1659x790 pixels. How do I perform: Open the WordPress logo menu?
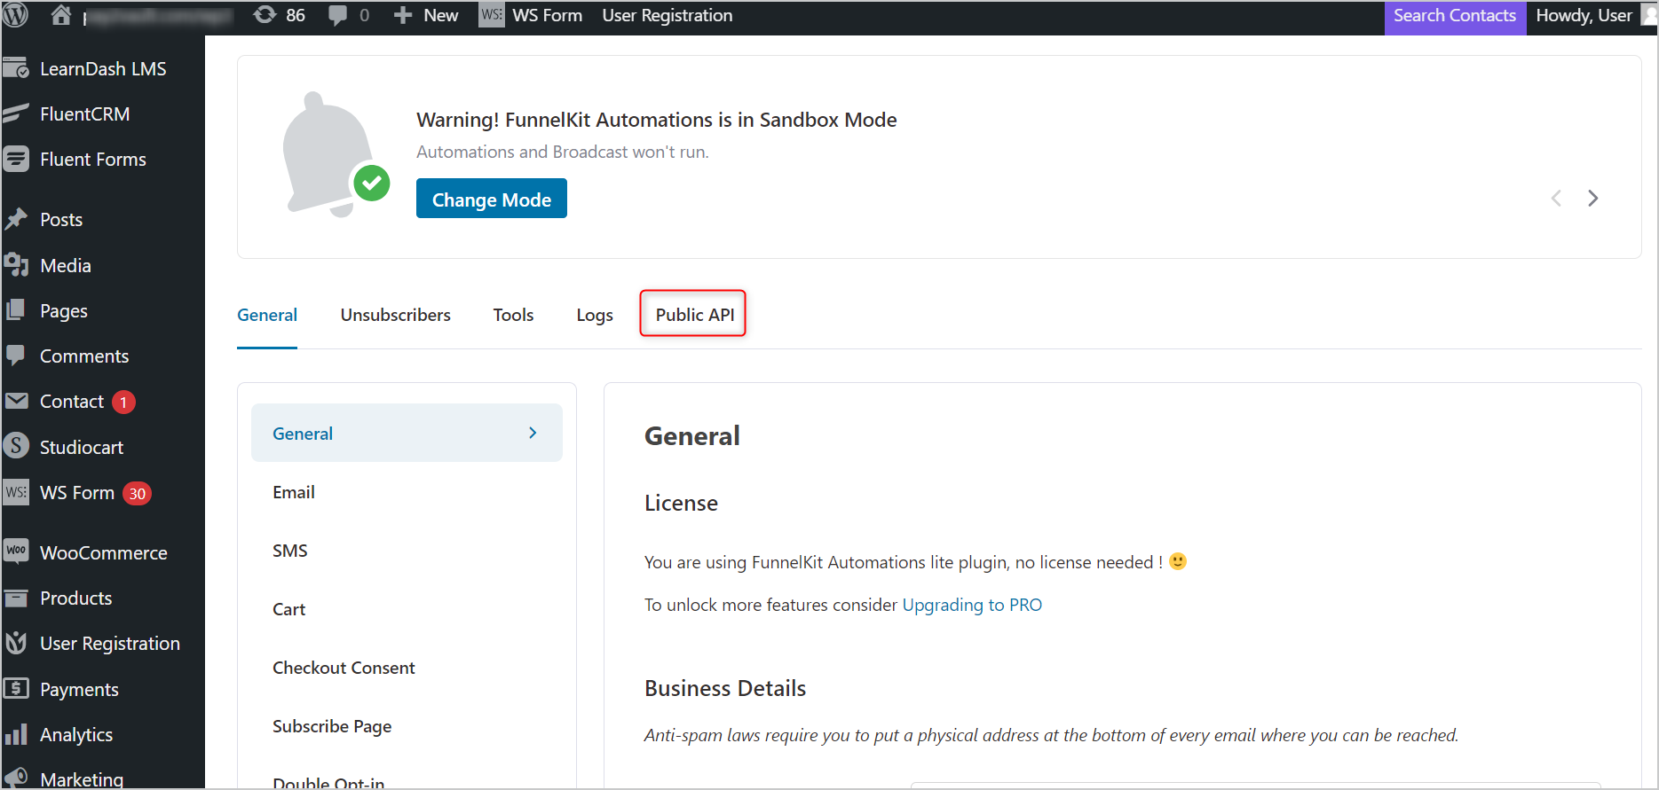pyautogui.click(x=17, y=14)
